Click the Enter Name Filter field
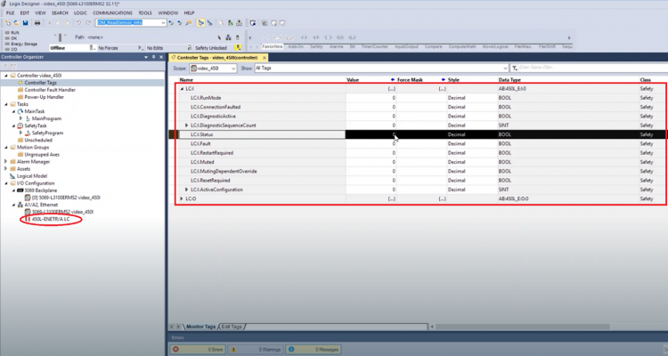This screenshot has width=668, height=356. 593,69
